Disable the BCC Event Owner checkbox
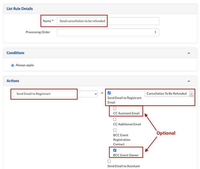Image resolution: width=200 pixels, height=169 pixels. 115,150
